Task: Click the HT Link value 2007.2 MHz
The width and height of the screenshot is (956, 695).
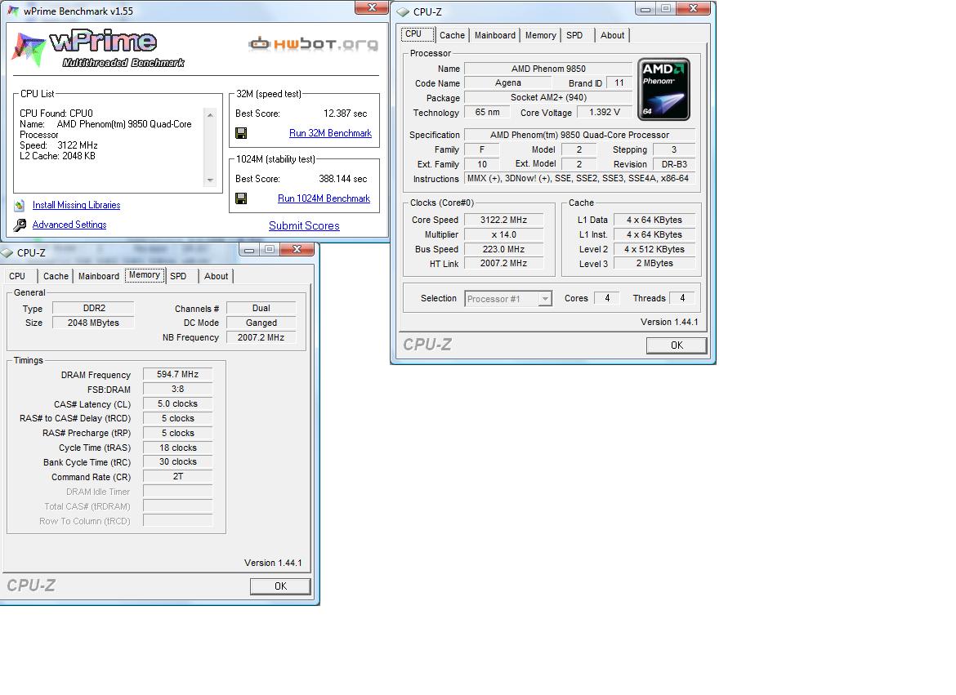Action: (x=503, y=263)
